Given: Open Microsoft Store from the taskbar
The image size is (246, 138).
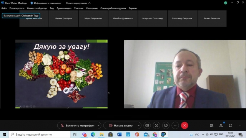Looking at the screenshot, I should tap(110, 135).
